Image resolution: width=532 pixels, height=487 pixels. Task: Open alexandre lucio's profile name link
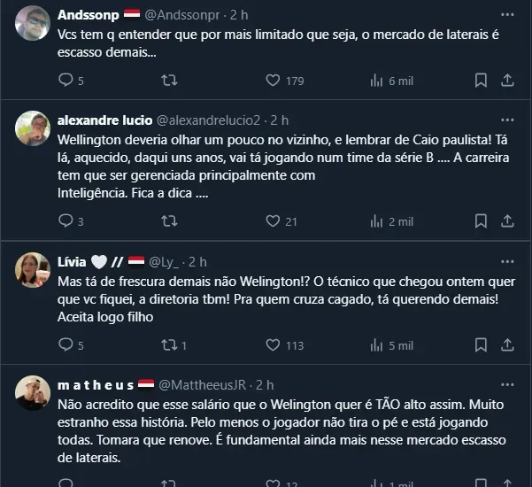click(x=104, y=120)
